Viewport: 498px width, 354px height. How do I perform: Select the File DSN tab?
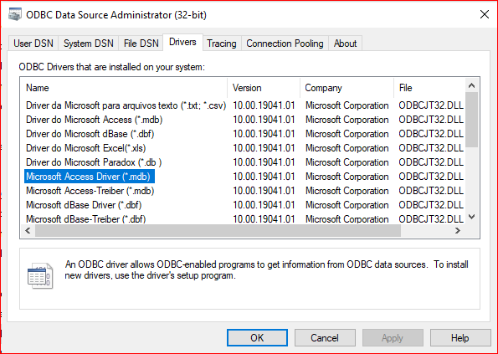coord(141,44)
